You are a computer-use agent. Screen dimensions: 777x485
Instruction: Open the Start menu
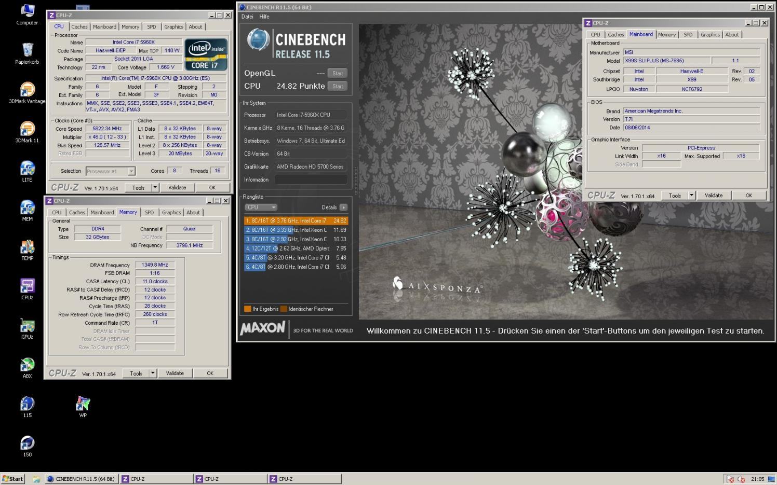pos(13,479)
